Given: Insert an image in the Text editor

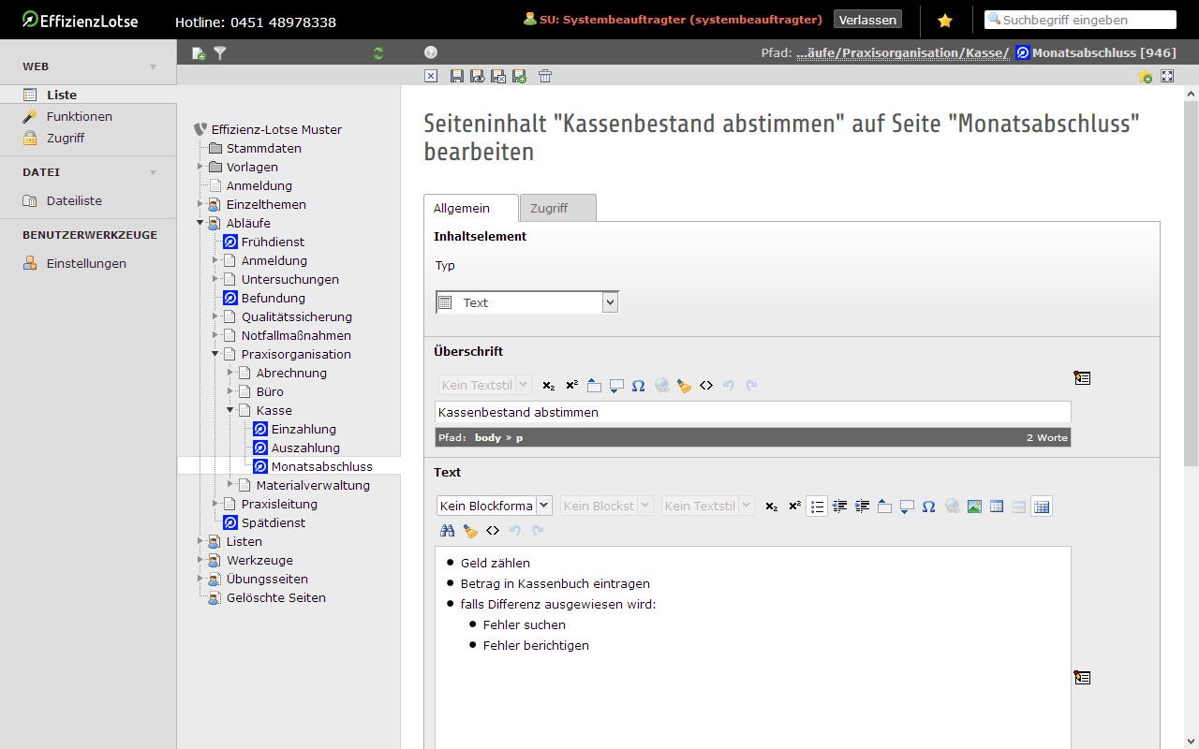Looking at the screenshot, I should pyautogui.click(x=974, y=507).
